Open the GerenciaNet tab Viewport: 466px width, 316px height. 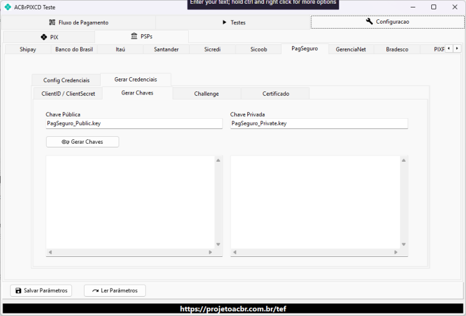pos(350,49)
